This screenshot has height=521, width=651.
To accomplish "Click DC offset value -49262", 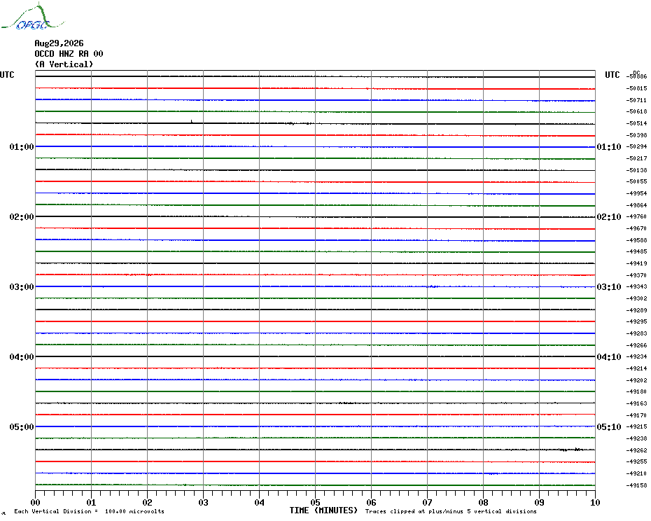I will pos(637,450).
